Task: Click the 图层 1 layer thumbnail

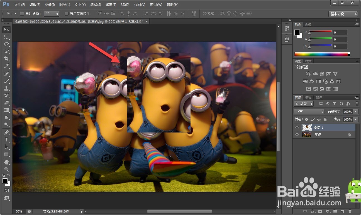Action: [307, 127]
